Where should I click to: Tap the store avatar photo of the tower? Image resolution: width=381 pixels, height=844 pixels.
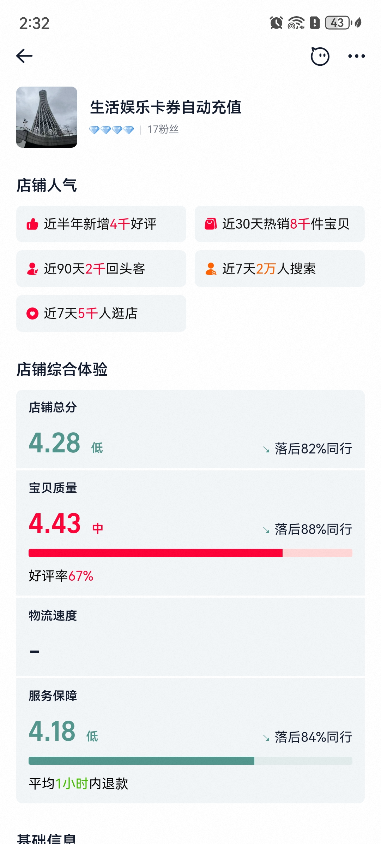click(47, 117)
